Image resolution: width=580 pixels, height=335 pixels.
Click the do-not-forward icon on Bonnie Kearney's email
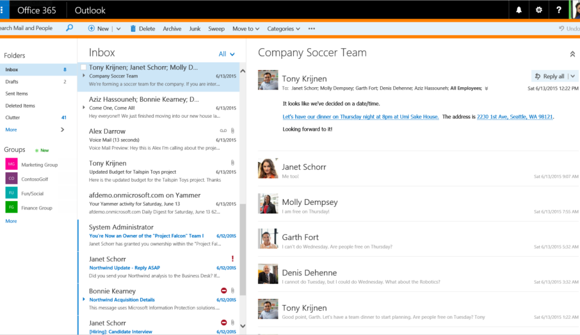(224, 290)
